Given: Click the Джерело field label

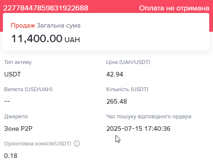Looking at the screenshot, I should pyautogui.click(x=16, y=117).
